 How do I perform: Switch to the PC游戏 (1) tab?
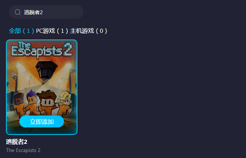52,31
